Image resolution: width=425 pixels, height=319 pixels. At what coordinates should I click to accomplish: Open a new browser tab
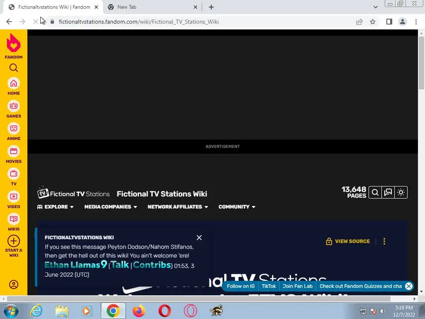[x=211, y=7]
